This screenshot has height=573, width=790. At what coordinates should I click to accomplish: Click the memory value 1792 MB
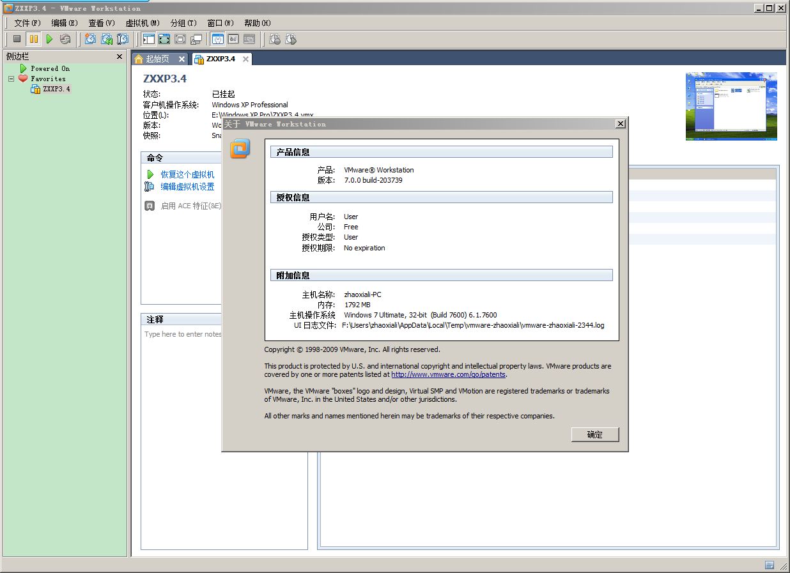click(357, 305)
